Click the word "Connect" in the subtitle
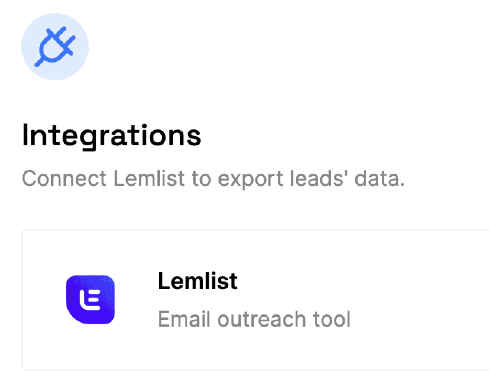The image size is (489, 384). tap(64, 179)
